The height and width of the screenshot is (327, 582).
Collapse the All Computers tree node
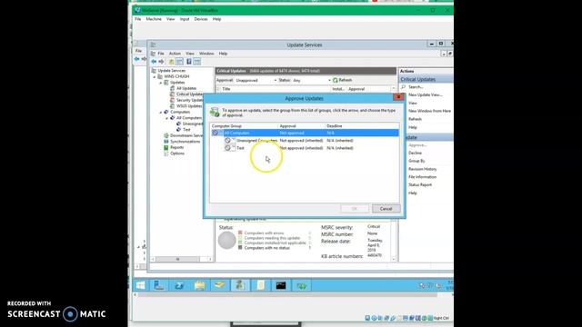click(x=166, y=118)
